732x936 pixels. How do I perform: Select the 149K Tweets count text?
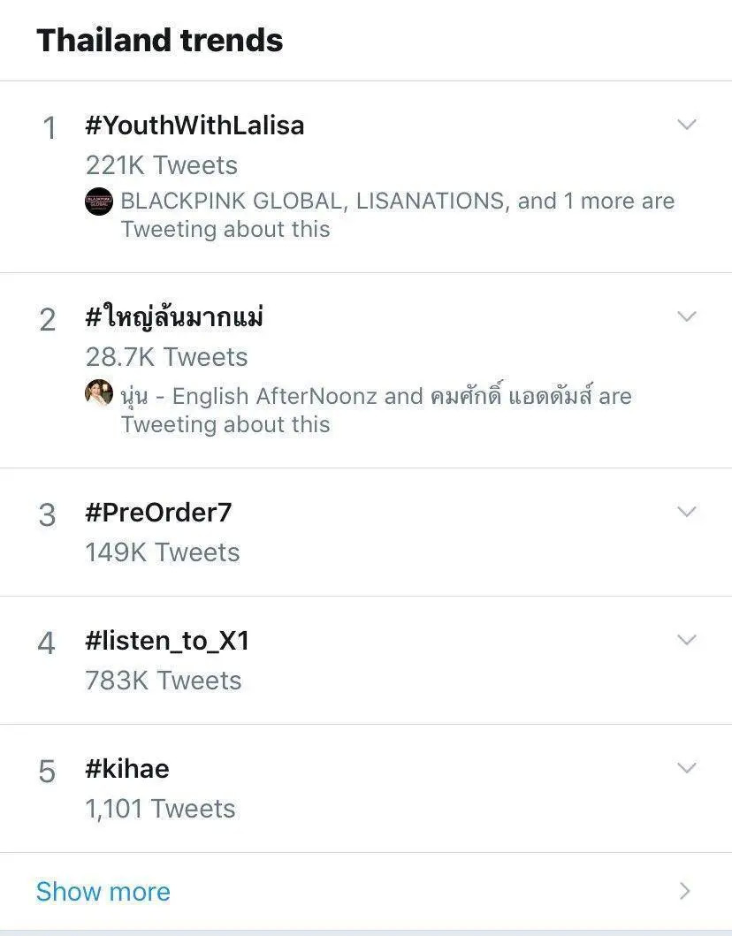point(163,552)
